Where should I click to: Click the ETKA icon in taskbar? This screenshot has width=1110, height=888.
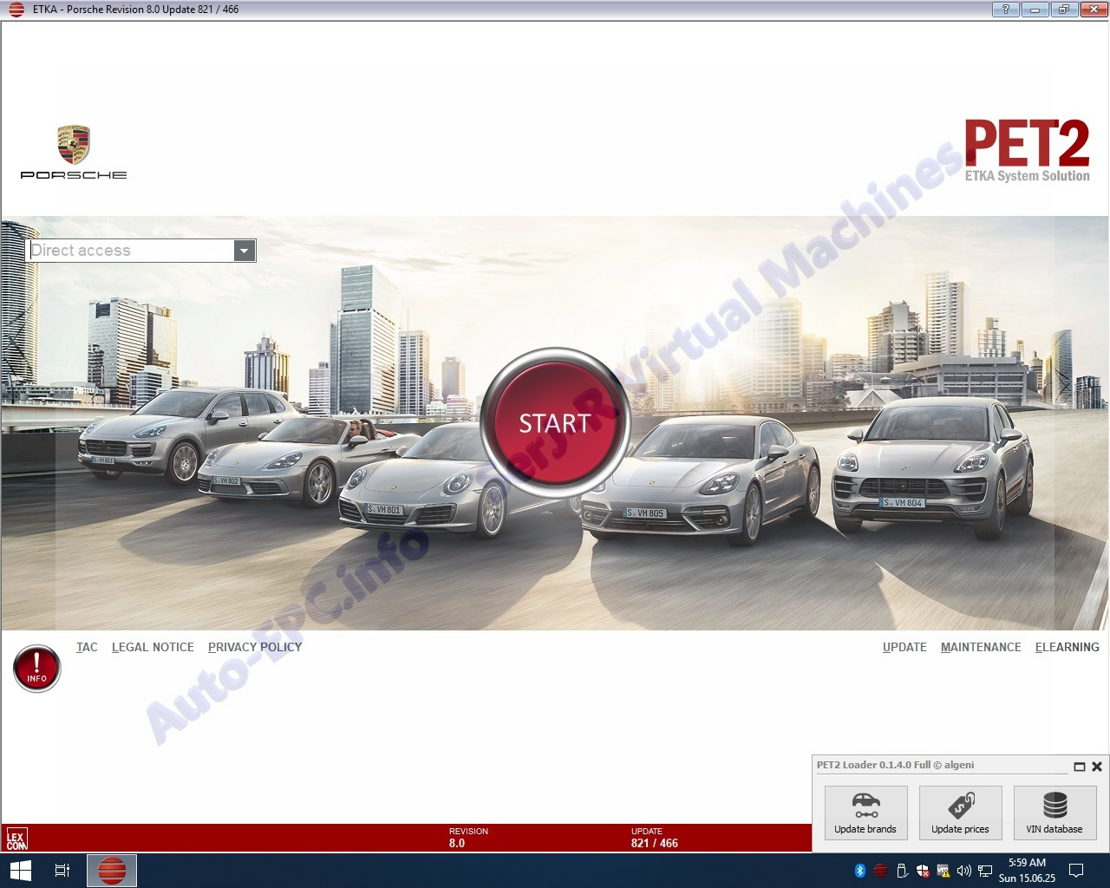click(112, 870)
